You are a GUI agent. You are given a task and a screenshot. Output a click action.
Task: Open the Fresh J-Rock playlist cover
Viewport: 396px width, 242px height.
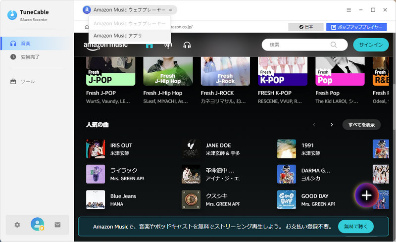coord(225,71)
